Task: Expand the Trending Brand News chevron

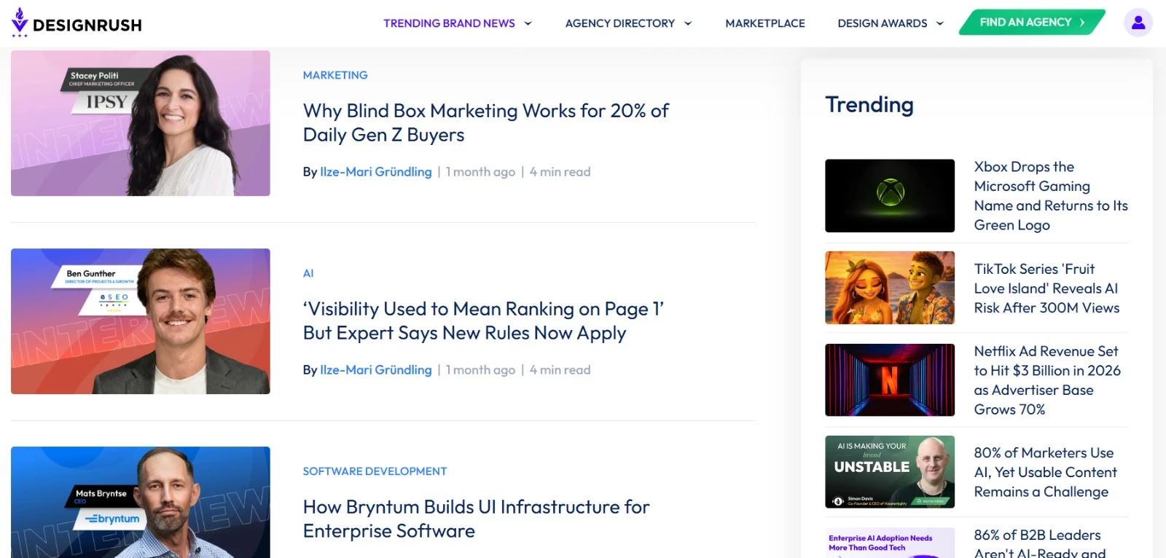Action: pyautogui.click(x=528, y=23)
